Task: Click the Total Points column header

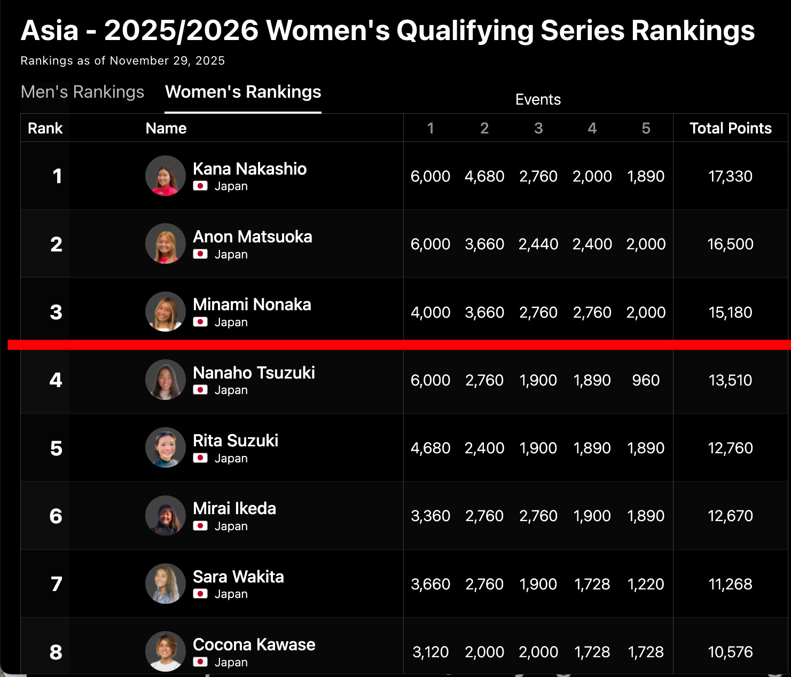Action: coord(730,128)
